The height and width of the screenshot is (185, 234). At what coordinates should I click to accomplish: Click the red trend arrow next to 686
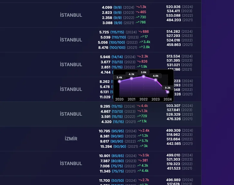click(140, 31)
